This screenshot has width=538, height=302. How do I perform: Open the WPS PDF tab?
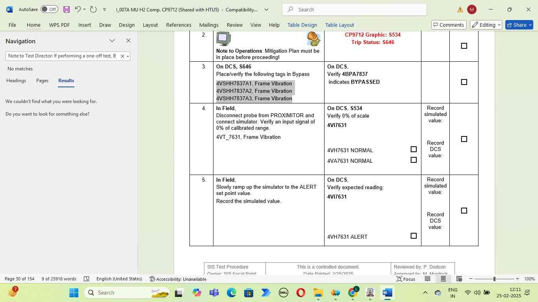(x=59, y=25)
